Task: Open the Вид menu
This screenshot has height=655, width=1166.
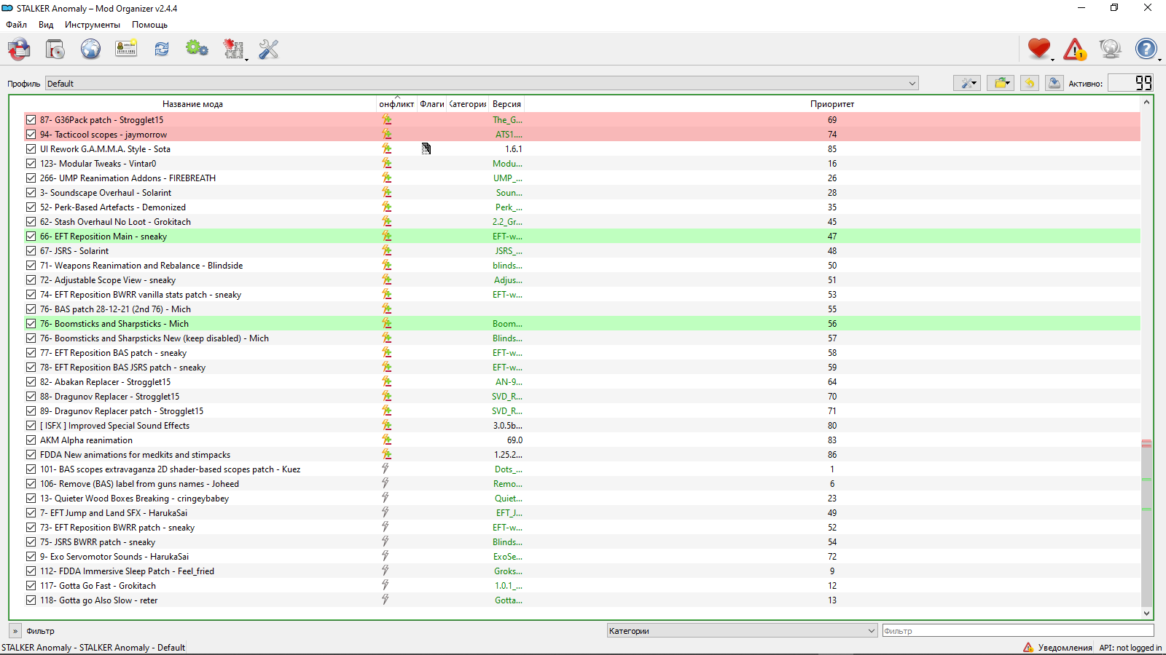Action: [x=46, y=24]
